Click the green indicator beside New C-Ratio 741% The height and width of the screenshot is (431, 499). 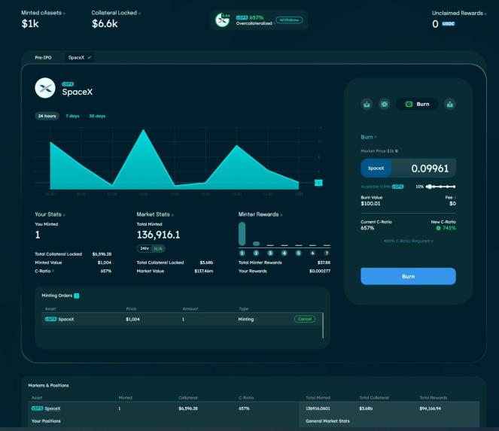pos(438,228)
